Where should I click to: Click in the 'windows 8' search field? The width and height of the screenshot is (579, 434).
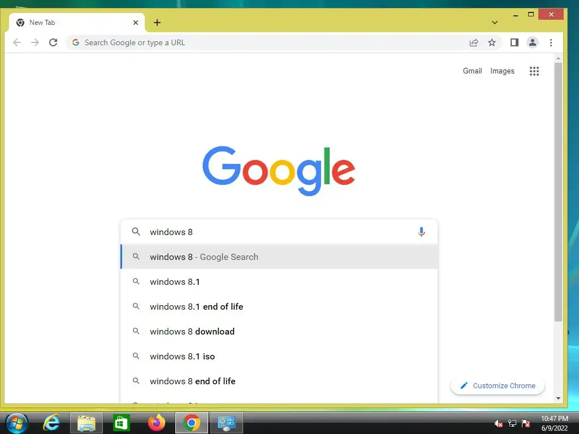pos(279,232)
